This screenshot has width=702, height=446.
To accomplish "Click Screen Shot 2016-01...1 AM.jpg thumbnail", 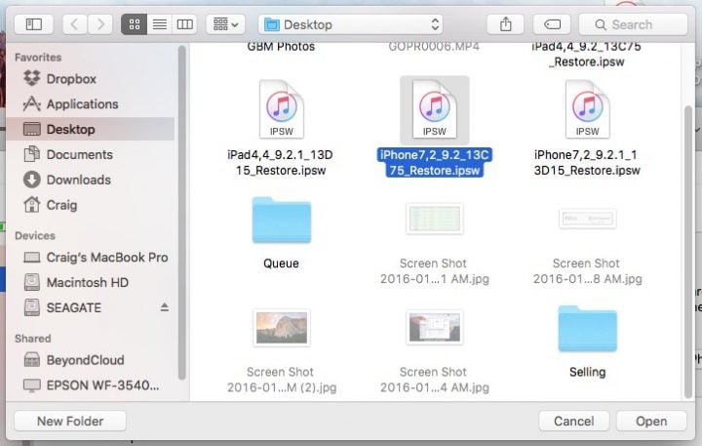I will pyautogui.click(x=434, y=220).
